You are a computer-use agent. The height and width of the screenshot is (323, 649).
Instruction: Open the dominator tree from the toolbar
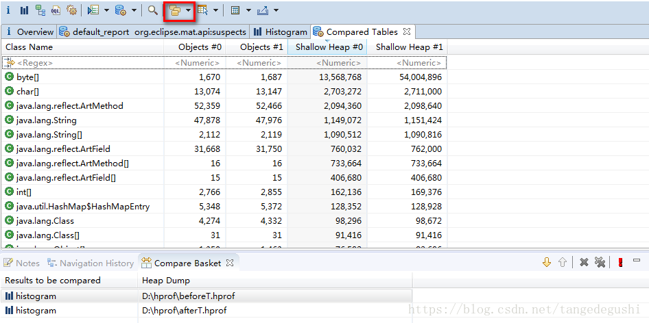pyautogui.click(x=40, y=10)
